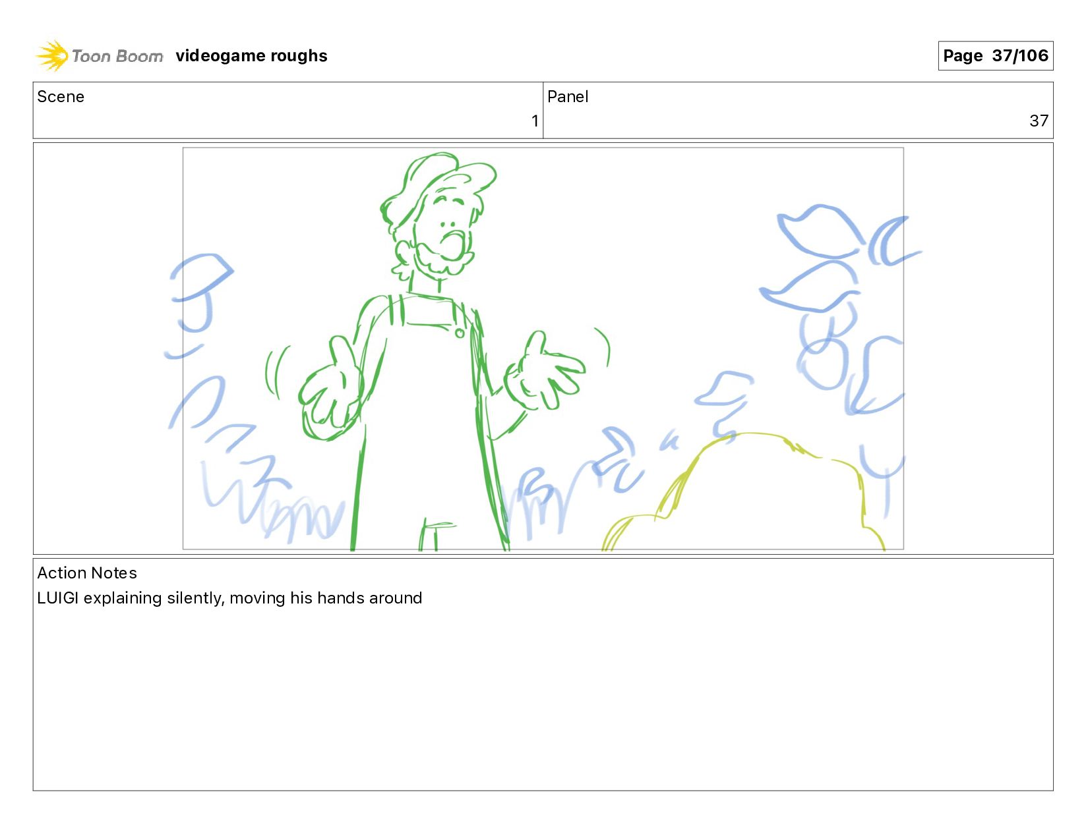1088x840 pixels.
Task: Click the 'videogame roughs' title text
Action: point(251,56)
